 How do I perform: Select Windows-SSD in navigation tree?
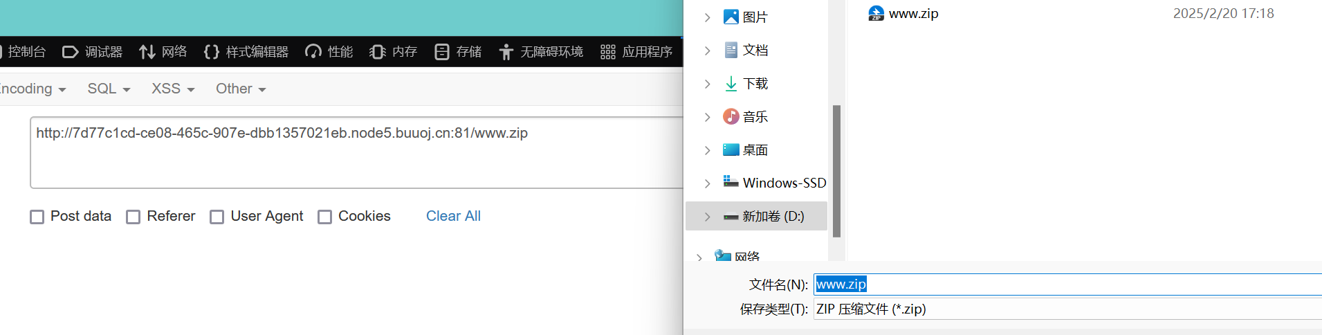coord(784,183)
